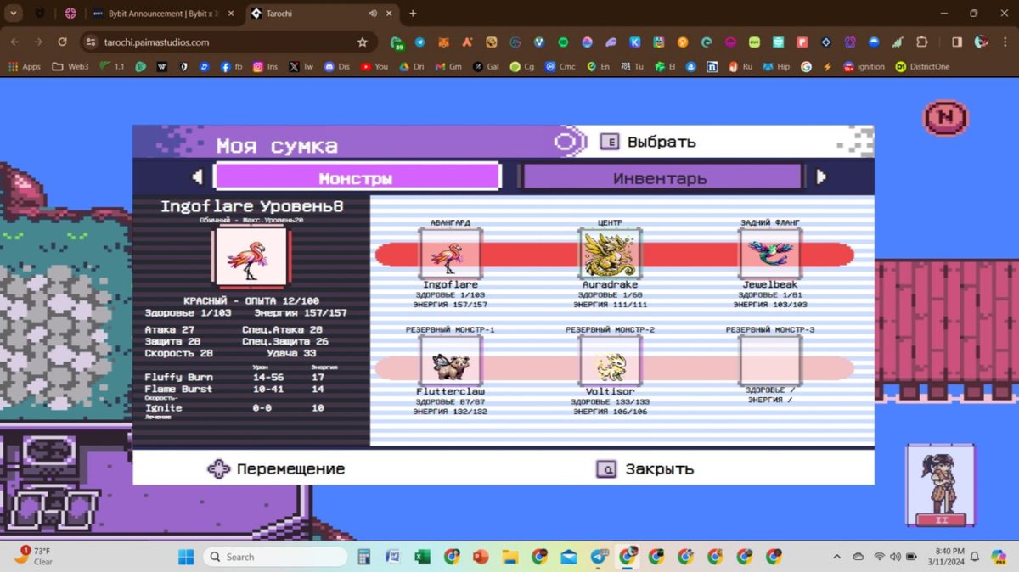
Task: Open the Web3 bookmarks folder
Action: [70, 66]
